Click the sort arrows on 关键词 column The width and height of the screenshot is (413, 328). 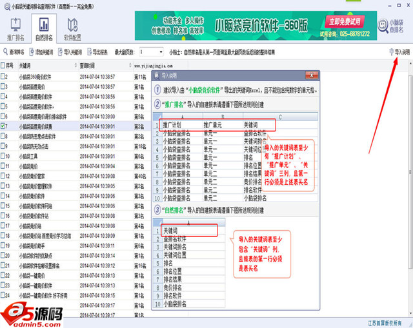(76, 65)
